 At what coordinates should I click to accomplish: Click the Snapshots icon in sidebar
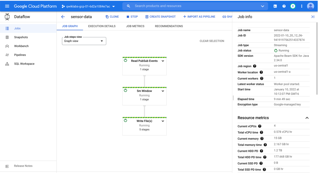click(7, 37)
